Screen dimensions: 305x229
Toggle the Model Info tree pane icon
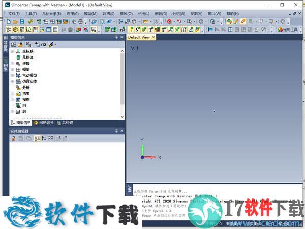tap(9, 30)
